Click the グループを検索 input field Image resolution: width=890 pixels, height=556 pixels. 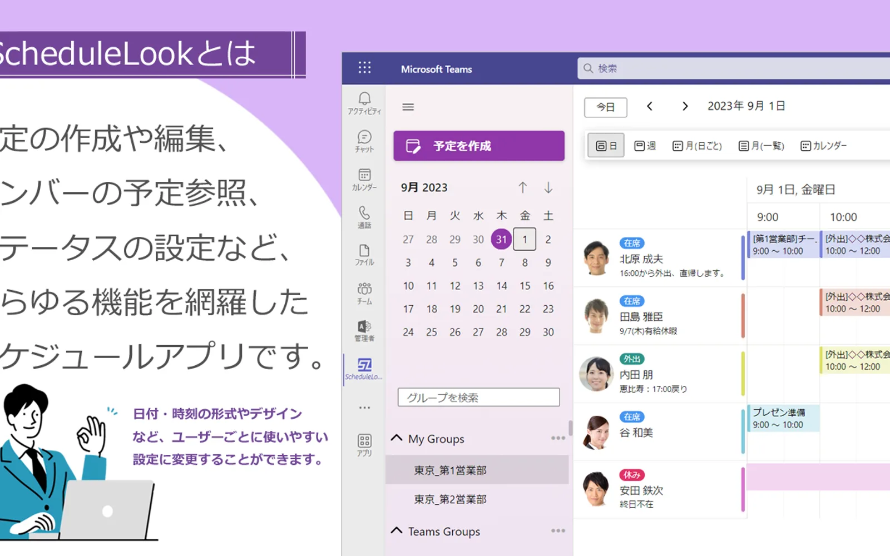(478, 397)
